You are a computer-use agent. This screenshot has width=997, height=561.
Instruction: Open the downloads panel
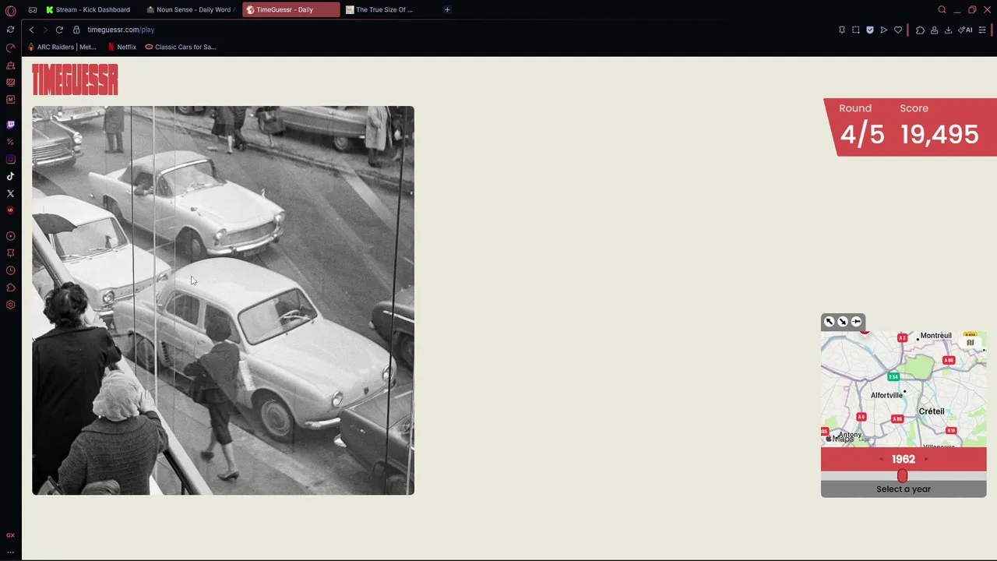tap(948, 30)
